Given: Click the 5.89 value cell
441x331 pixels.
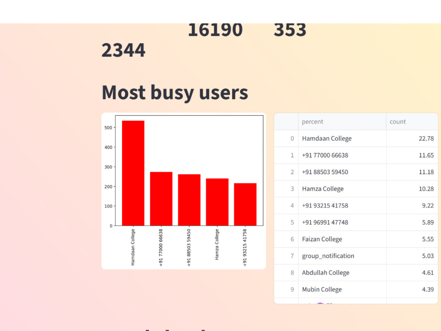Looking at the screenshot, I should (412, 222).
